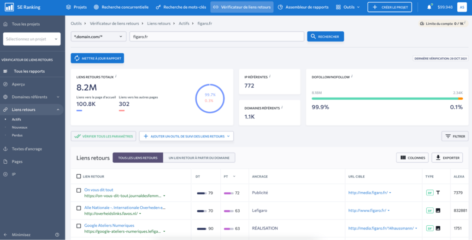This screenshot has width=472, height=240.
Task: Click the Textes d'ancrage anchor icon
Action: pyautogui.click(x=5, y=149)
